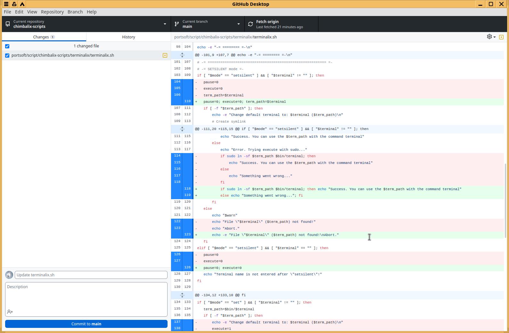Open the Repository menu

pos(52,12)
